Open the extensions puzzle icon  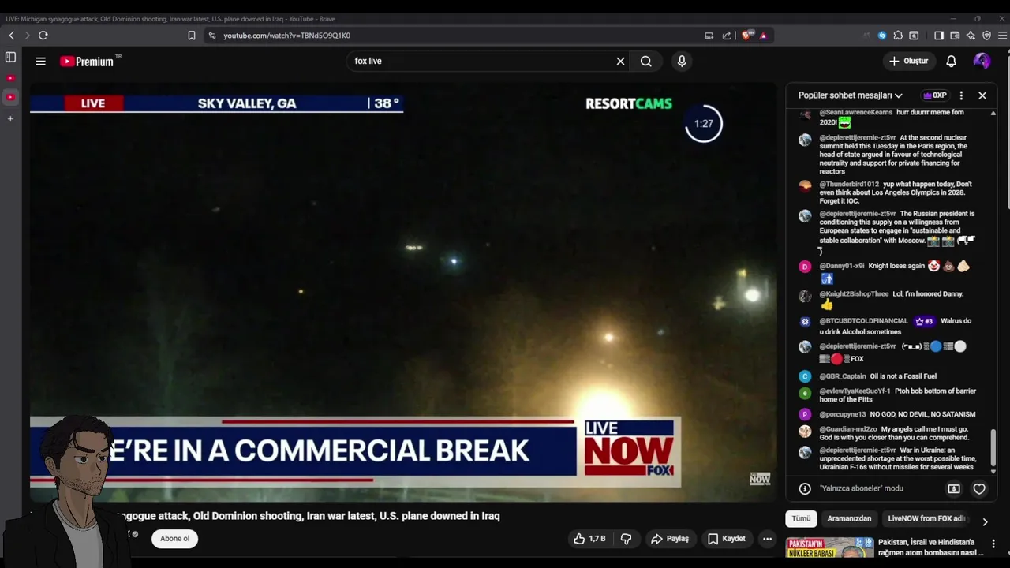pyautogui.click(x=898, y=35)
